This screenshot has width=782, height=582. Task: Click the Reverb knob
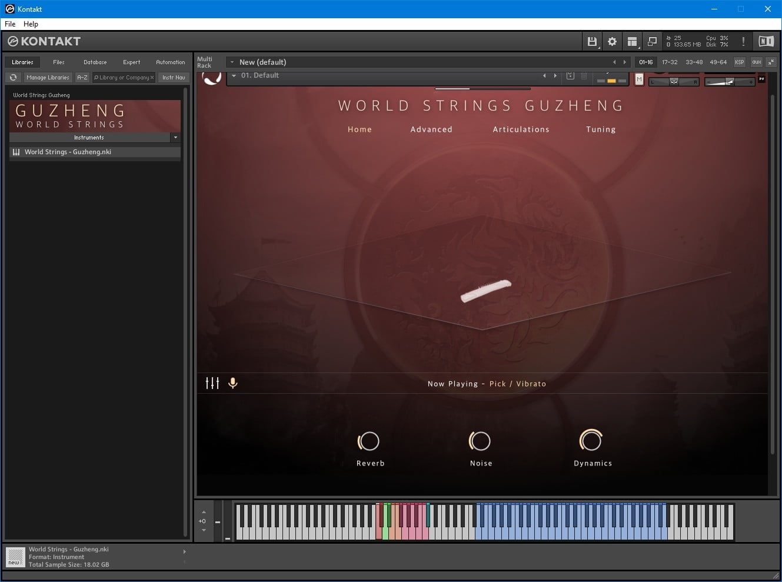pyautogui.click(x=369, y=441)
